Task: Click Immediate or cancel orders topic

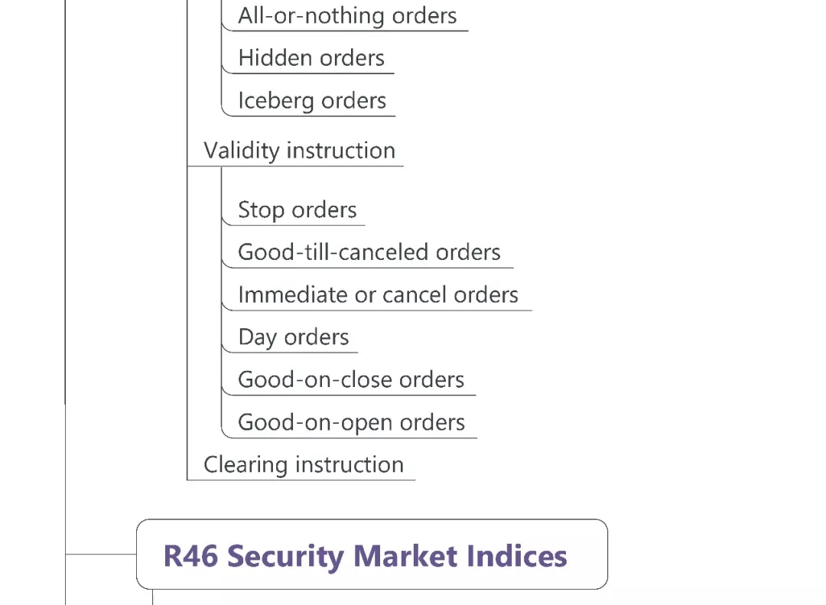Action: (x=378, y=295)
